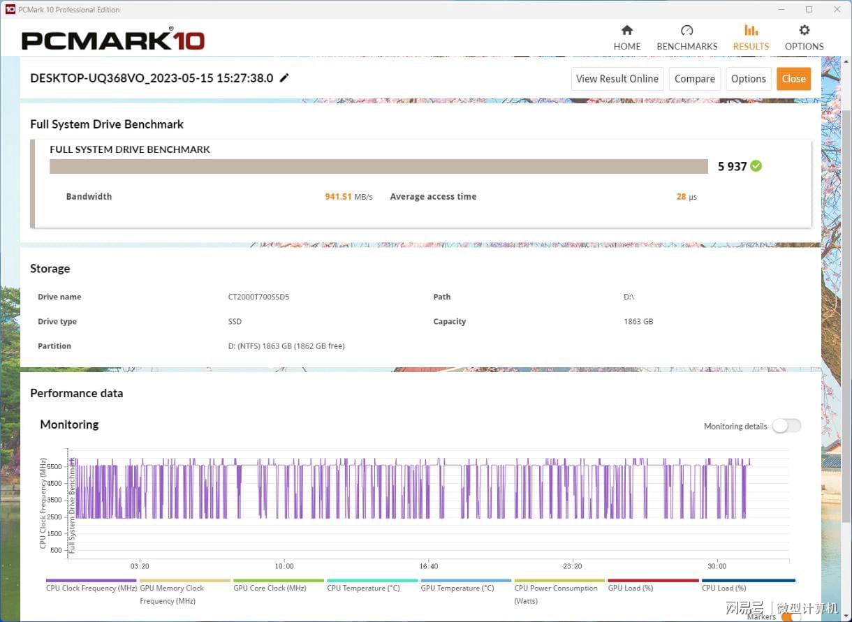Go to the HOME section
Screen dimensions: 852x622
click(626, 38)
